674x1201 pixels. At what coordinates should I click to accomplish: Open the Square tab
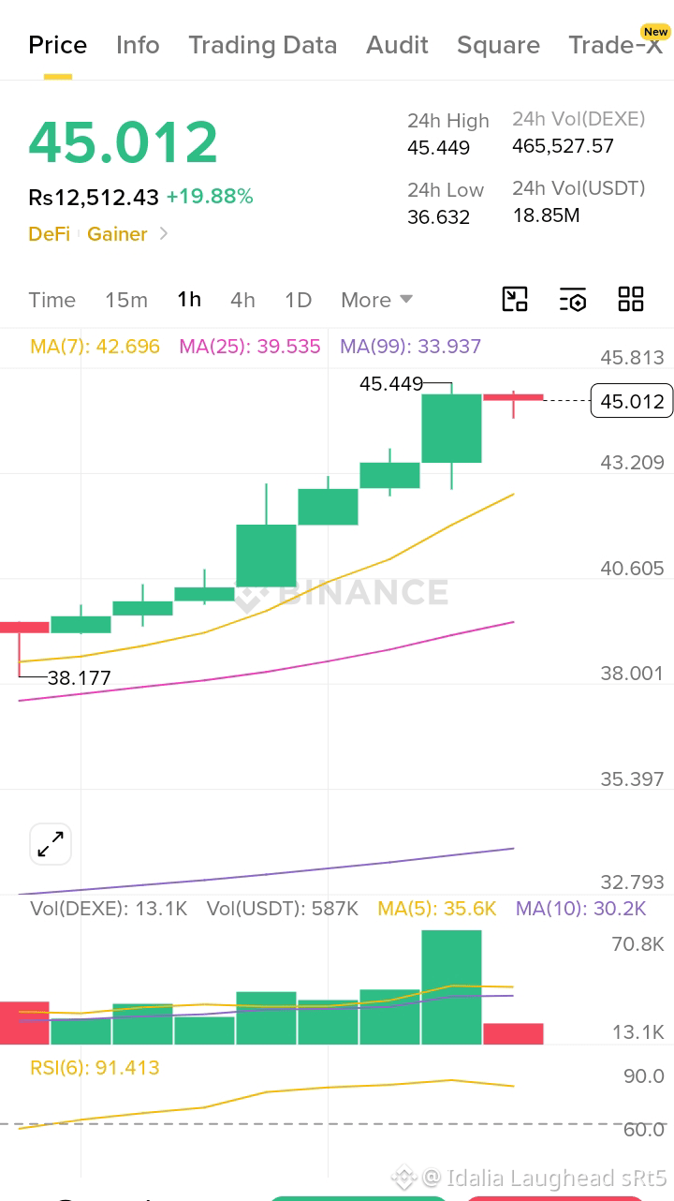pyautogui.click(x=498, y=45)
